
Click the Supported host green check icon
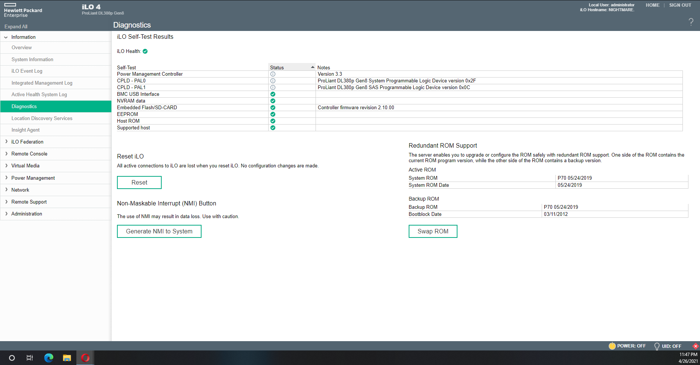[x=273, y=128]
